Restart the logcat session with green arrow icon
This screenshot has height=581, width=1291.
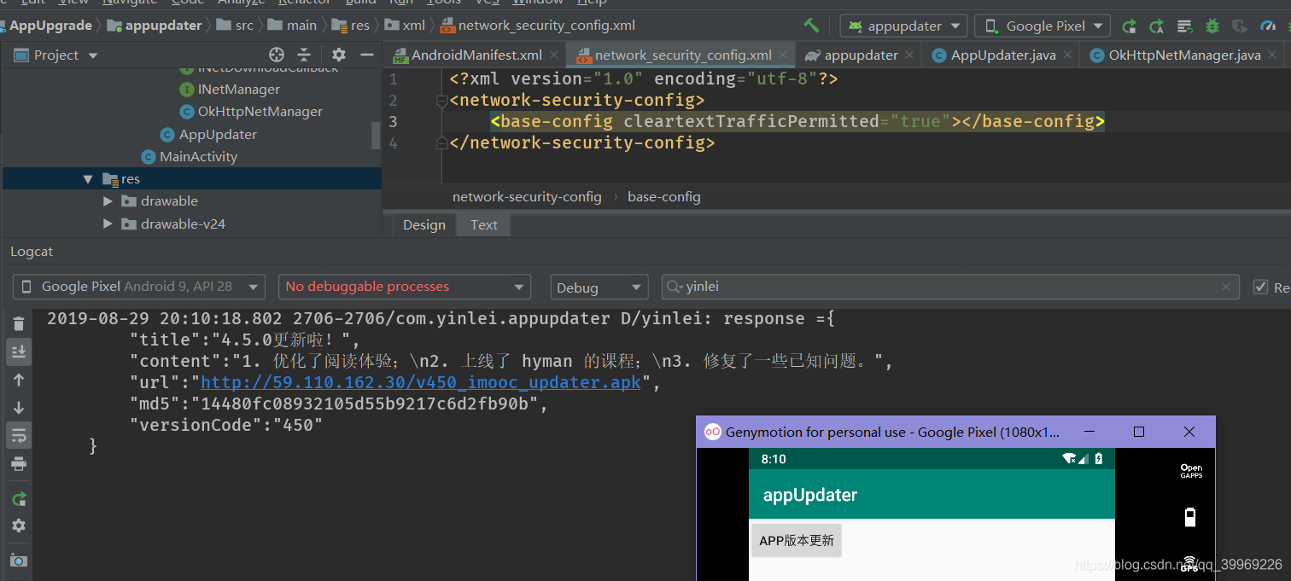point(19,497)
